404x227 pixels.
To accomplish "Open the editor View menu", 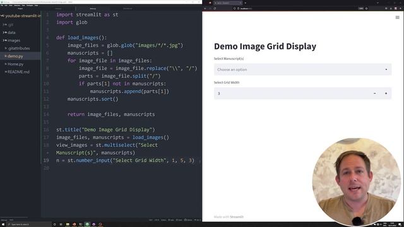I will [x=11, y=6].
